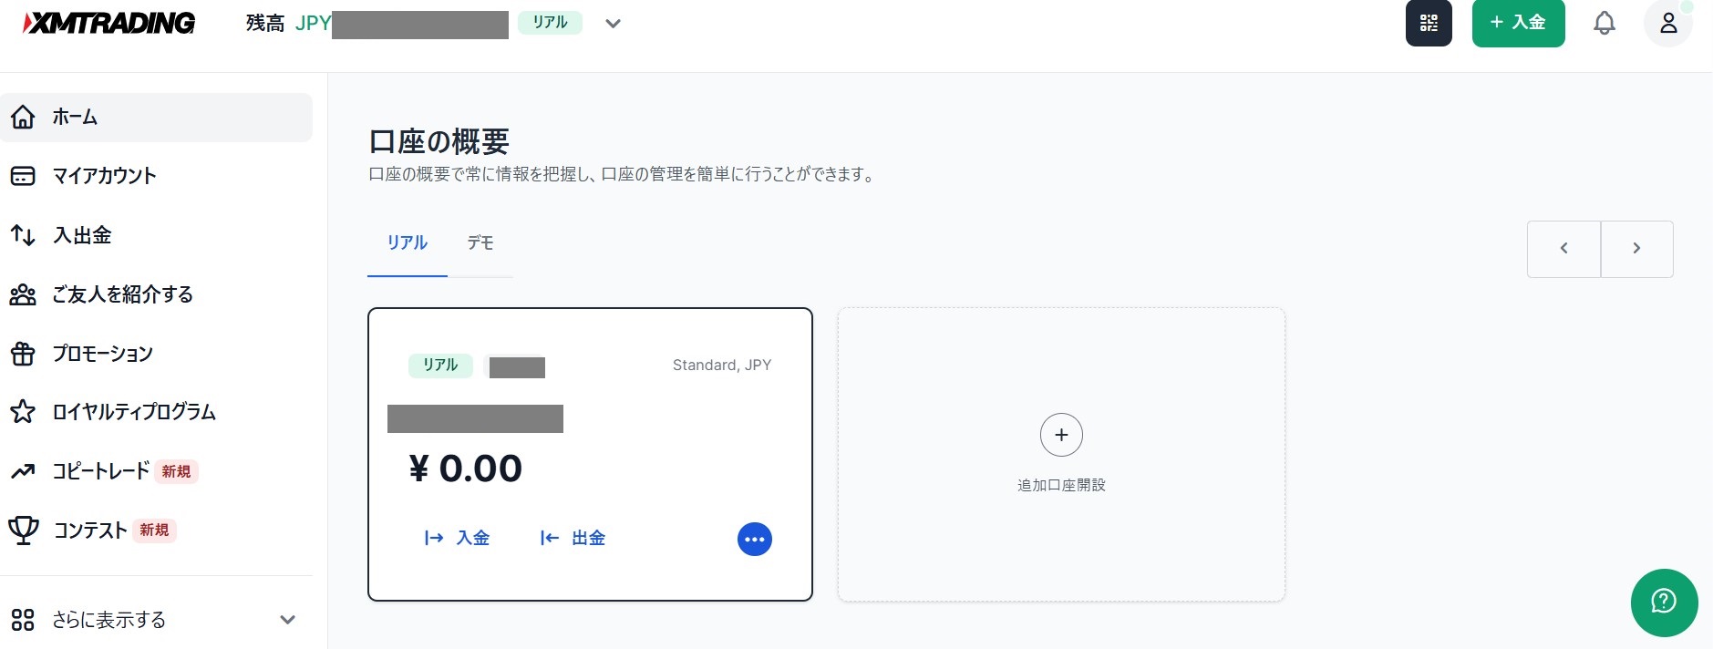
Task: Expand the balance account dropdown chevron
Action: point(614,24)
